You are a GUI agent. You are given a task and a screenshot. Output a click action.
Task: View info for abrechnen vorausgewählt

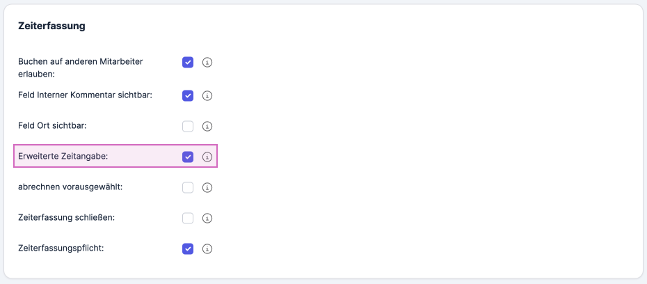207,187
